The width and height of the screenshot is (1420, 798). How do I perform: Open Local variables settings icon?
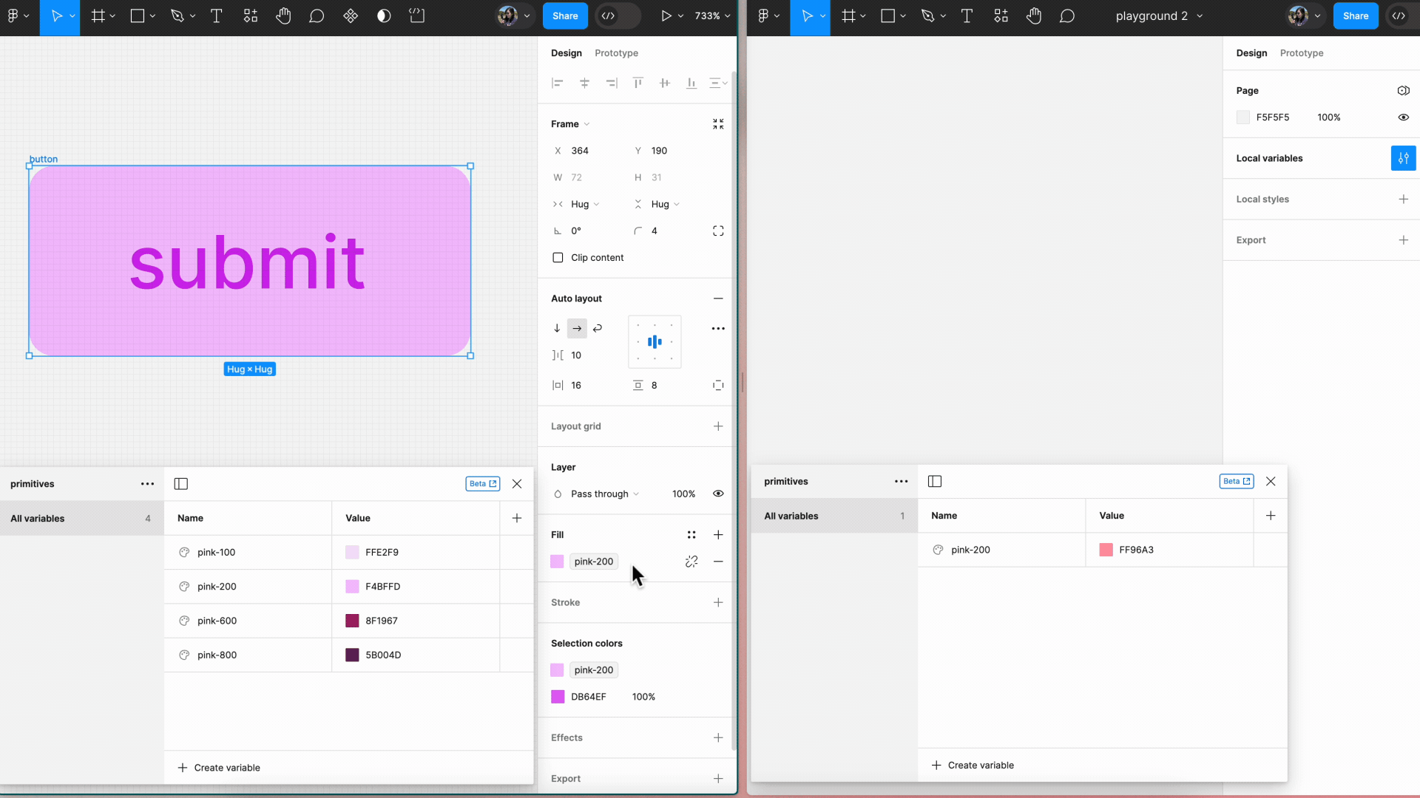point(1403,158)
